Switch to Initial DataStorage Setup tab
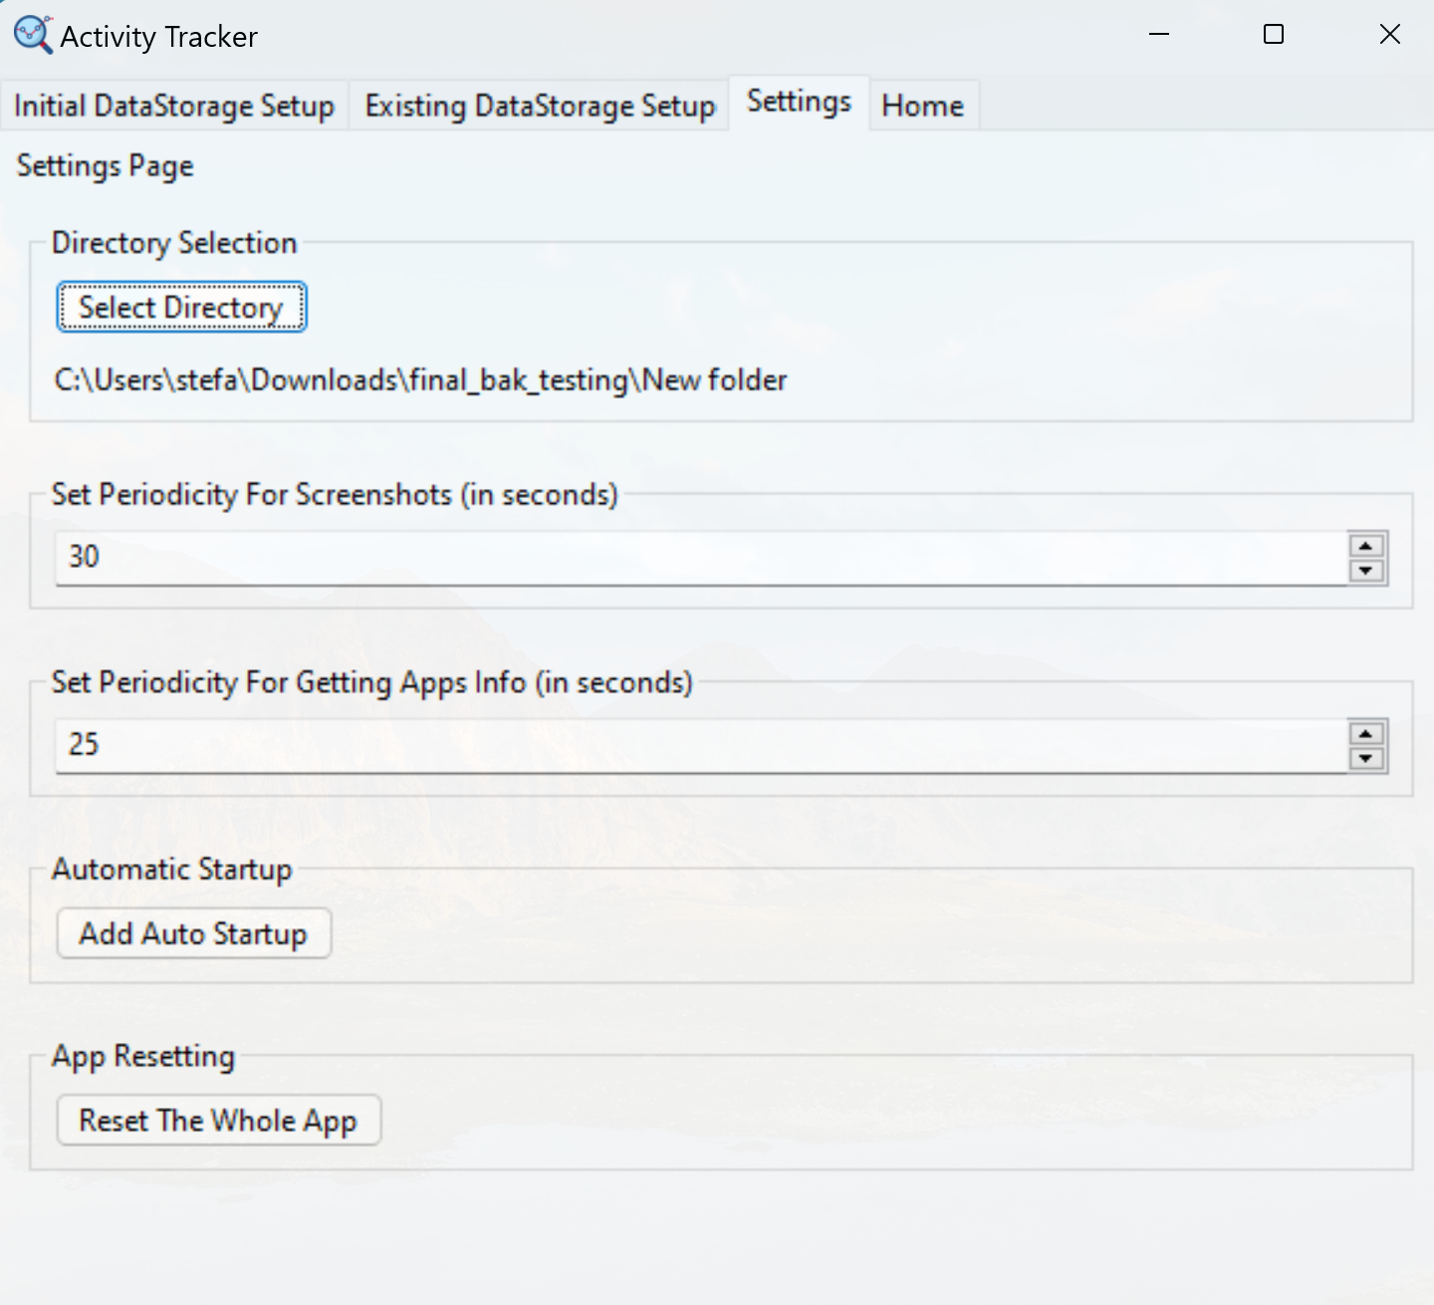This screenshot has width=1434, height=1305. [174, 106]
